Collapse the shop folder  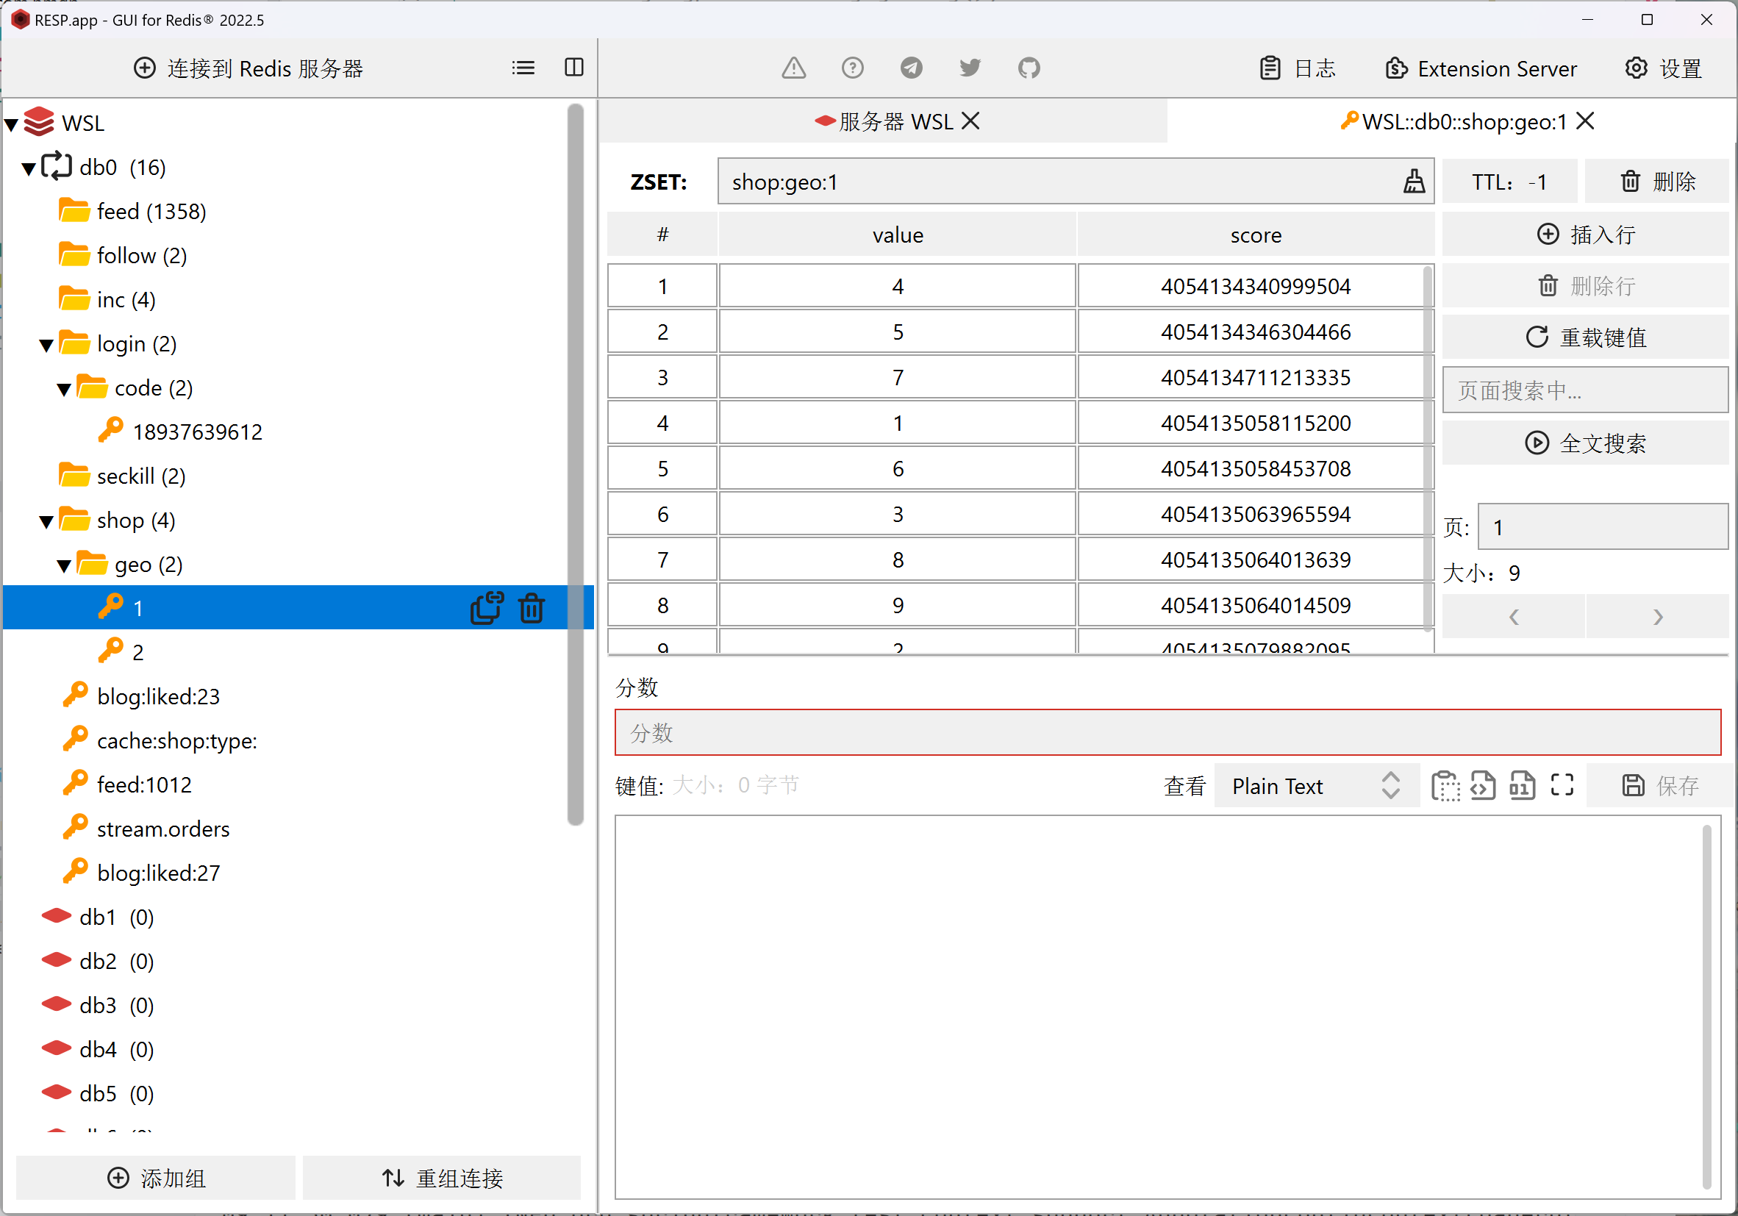46,521
